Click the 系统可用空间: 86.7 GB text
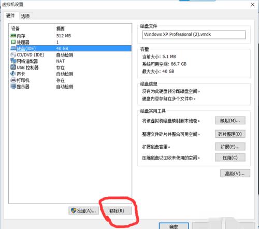Image resolution: width=259 pixels, height=229 pixels. pyautogui.click(x=164, y=64)
